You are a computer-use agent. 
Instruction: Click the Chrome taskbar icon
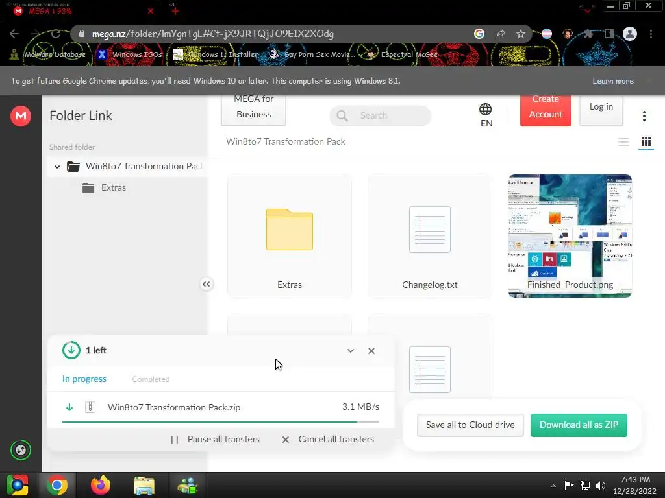click(x=57, y=485)
